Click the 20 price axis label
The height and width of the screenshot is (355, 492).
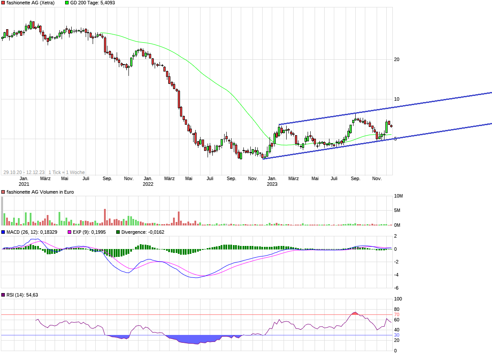tap(397, 59)
